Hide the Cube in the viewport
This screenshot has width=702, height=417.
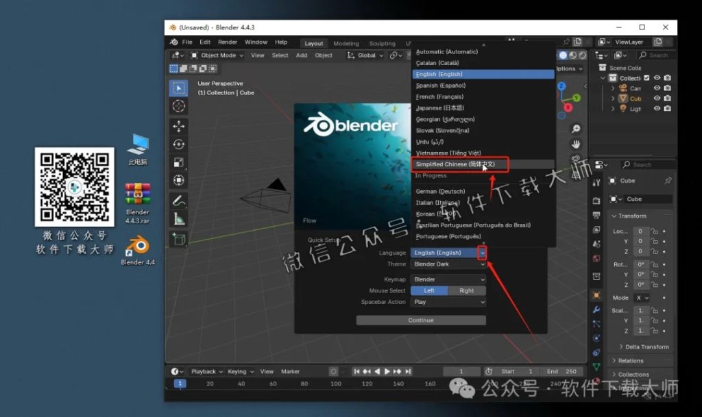(657, 99)
